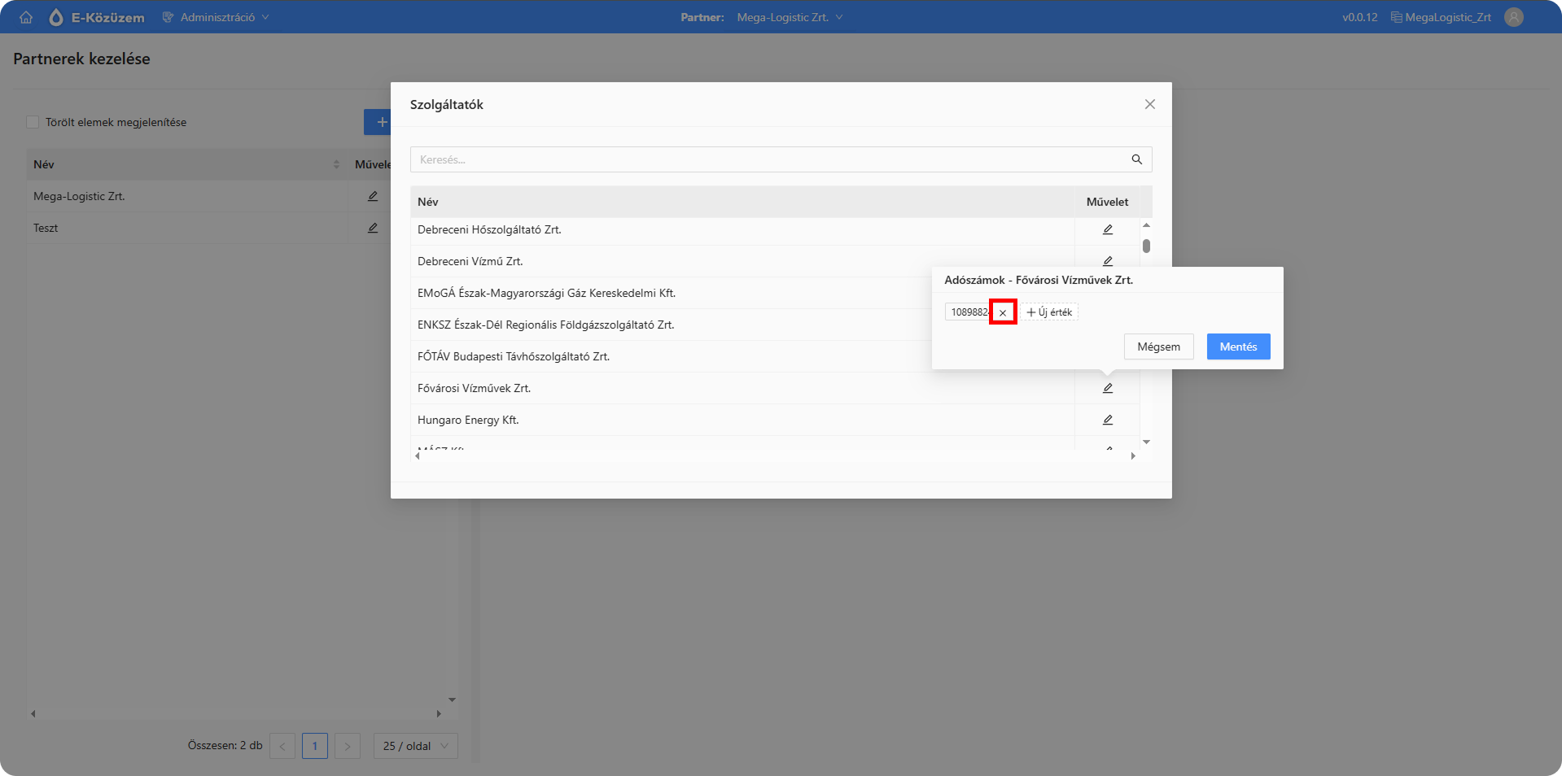
Task: Edit Fővárosi Vízművek Zrt. tax numbers
Action: (x=1108, y=388)
